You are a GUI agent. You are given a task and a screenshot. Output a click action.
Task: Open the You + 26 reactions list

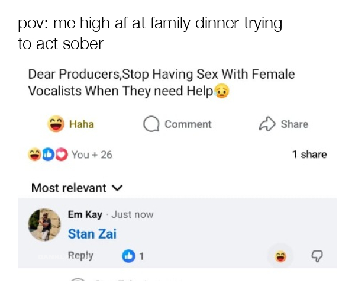click(92, 155)
